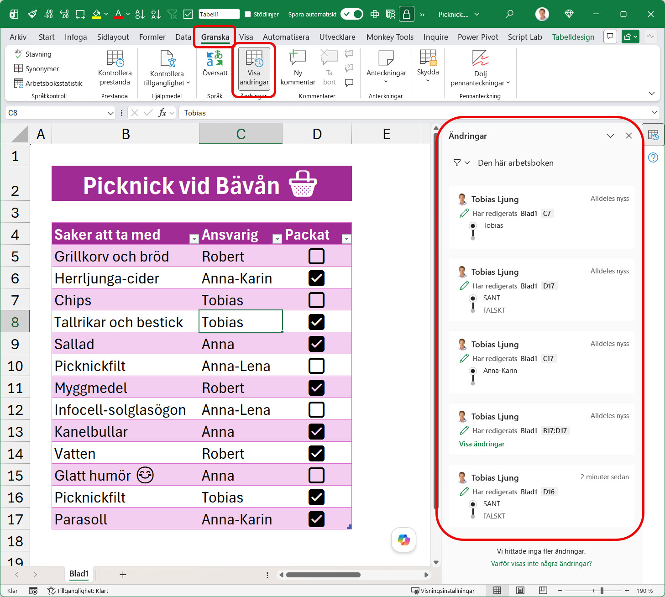
Task: Toggle the Spara automatiskt switch
Action: pos(352,14)
